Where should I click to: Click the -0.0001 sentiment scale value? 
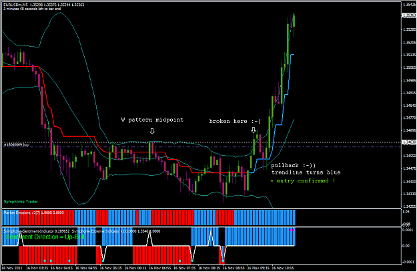pyautogui.click(x=408, y=262)
